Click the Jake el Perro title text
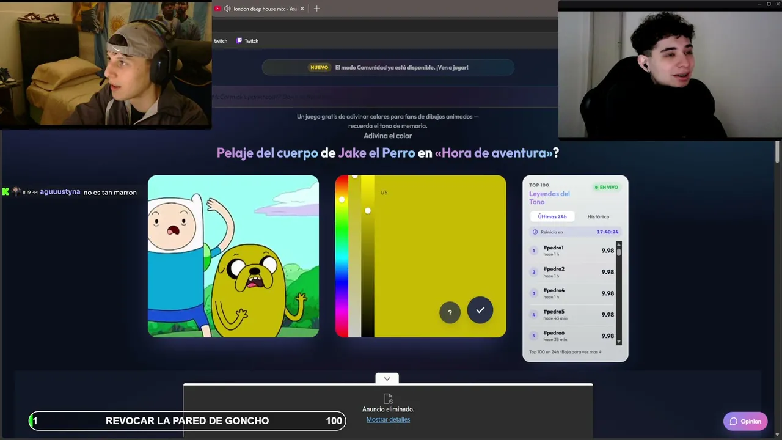 pos(376,153)
